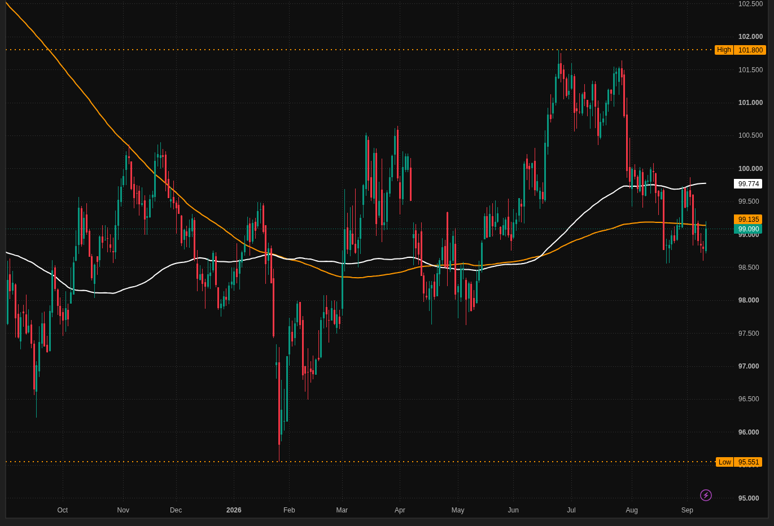Click the white 99.774 moving average label
The image size is (774, 526).
tap(748, 183)
